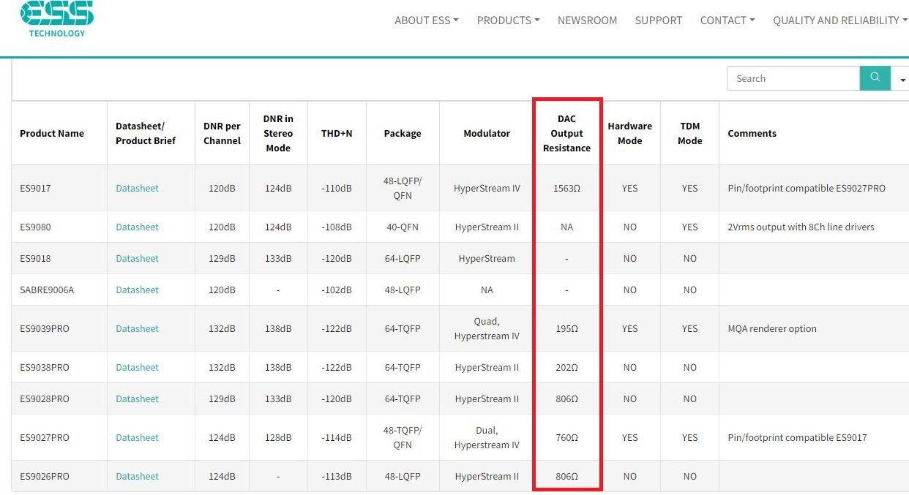Click Pin/footprint compatible ES9027PRO comment
Screen dimensions: 909x495
pyautogui.click(x=807, y=188)
